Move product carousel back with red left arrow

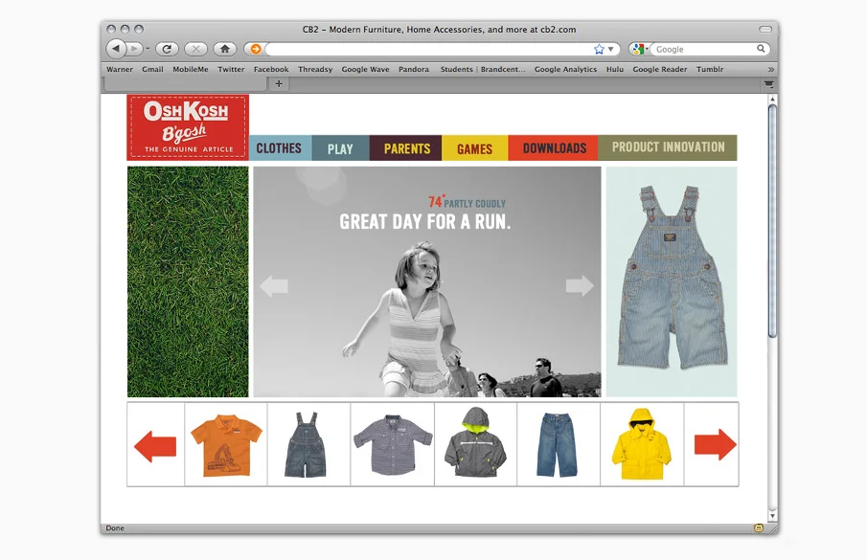[155, 446]
